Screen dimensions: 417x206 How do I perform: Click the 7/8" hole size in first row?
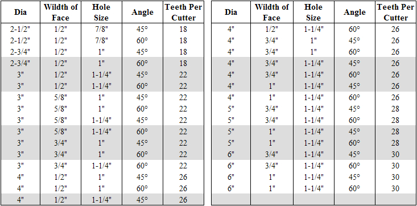point(101,29)
